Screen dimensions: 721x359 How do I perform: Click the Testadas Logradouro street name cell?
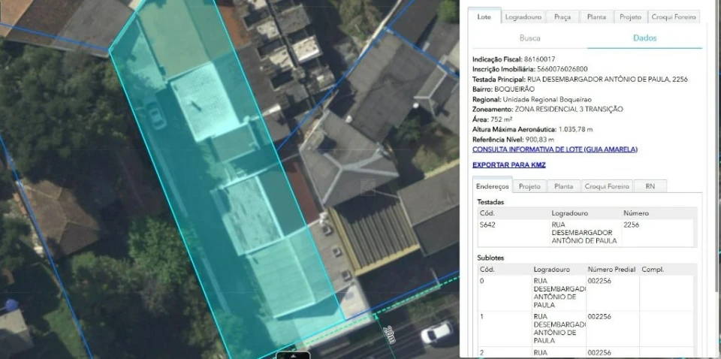pyautogui.click(x=585, y=233)
